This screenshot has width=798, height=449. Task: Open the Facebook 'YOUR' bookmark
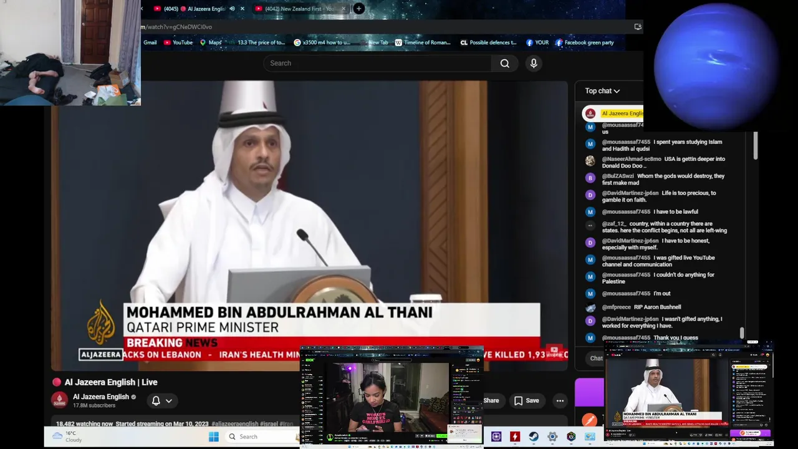[537, 42]
